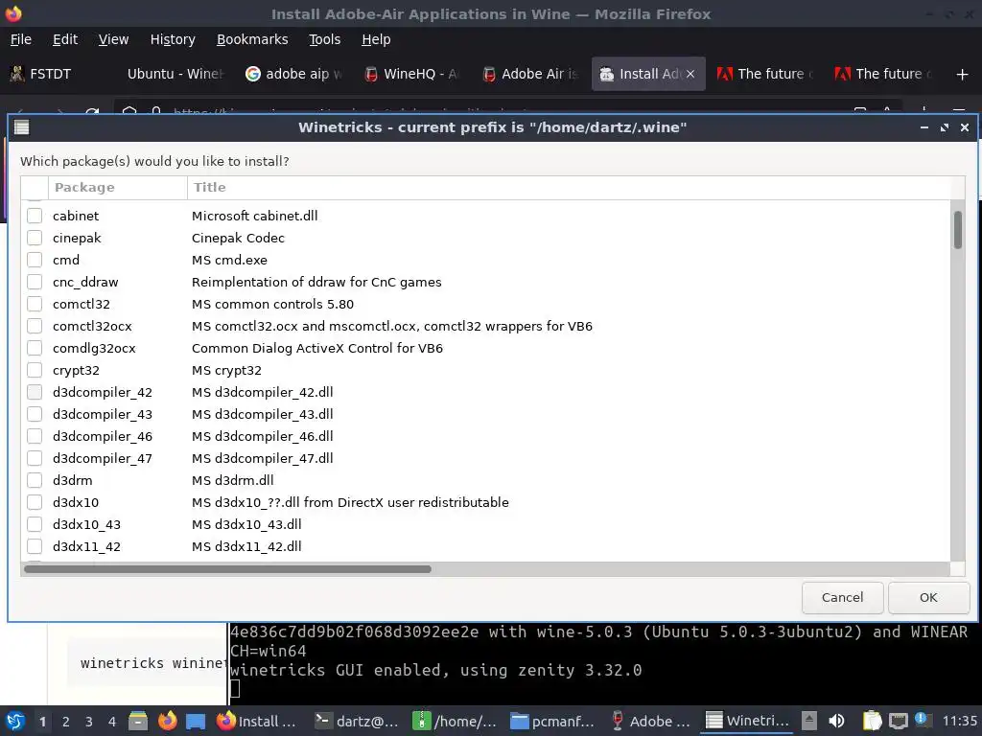
Task: Select the 'comctl32ocx' package name
Action: (92, 326)
